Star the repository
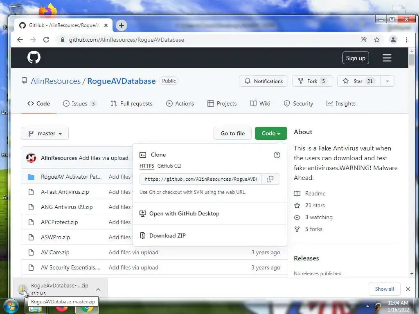This screenshot has height=314, width=419. (359, 81)
